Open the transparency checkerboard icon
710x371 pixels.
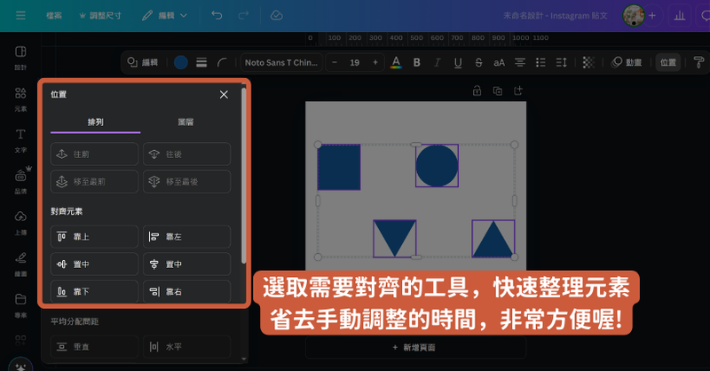(x=588, y=62)
